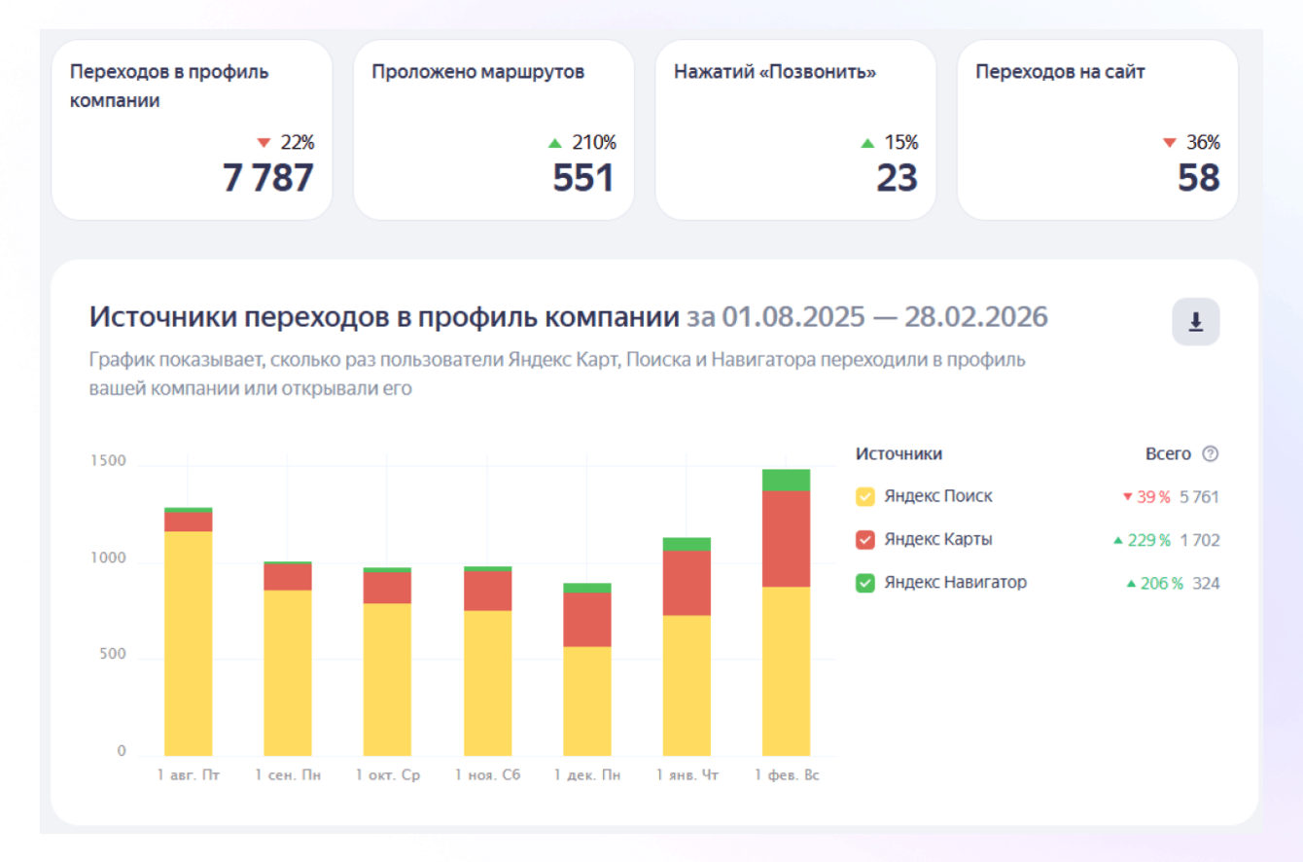1303x862 pixels.
Task: Uncheck the Яндекс Поиск source checkbox
Action: tap(864, 496)
